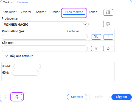Open the Vitvaror category tab
The height and width of the screenshot is (102, 132).
coord(26,12)
